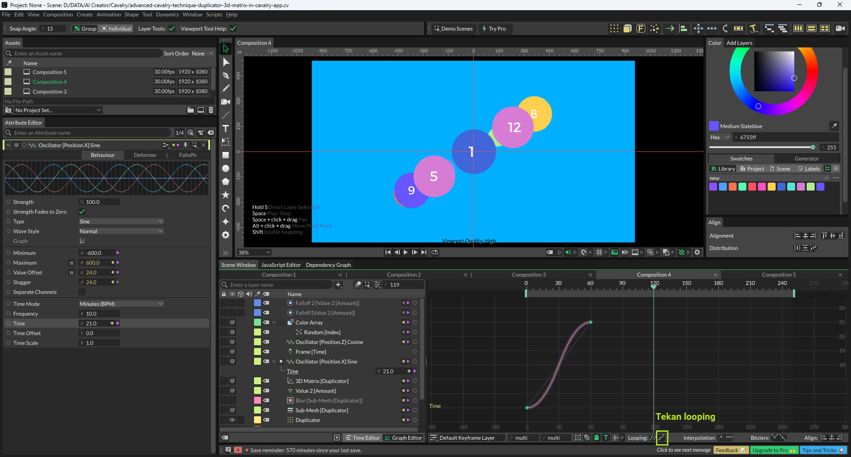Image resolution: width=851 pixels, height=457 pixels.
Task: Open the viewport zoom 38% dropdown
Action: point(254,252)
